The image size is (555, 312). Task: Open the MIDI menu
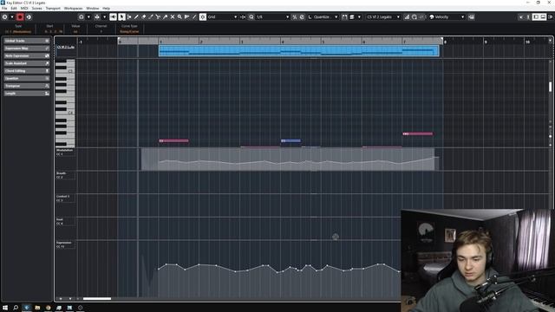click(x=24, y=8)
